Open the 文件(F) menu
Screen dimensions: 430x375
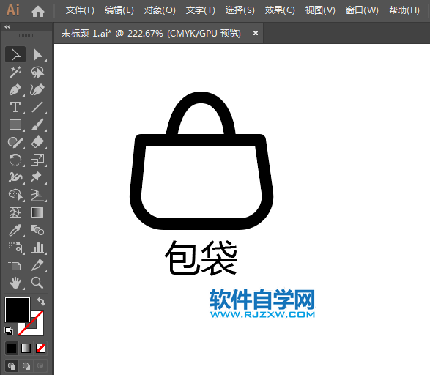(80, 10)
